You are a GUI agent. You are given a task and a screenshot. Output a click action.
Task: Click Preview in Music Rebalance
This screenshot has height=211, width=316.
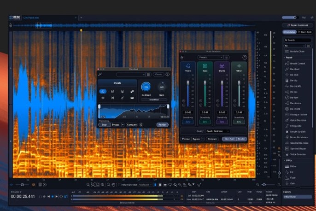point(186,139)
